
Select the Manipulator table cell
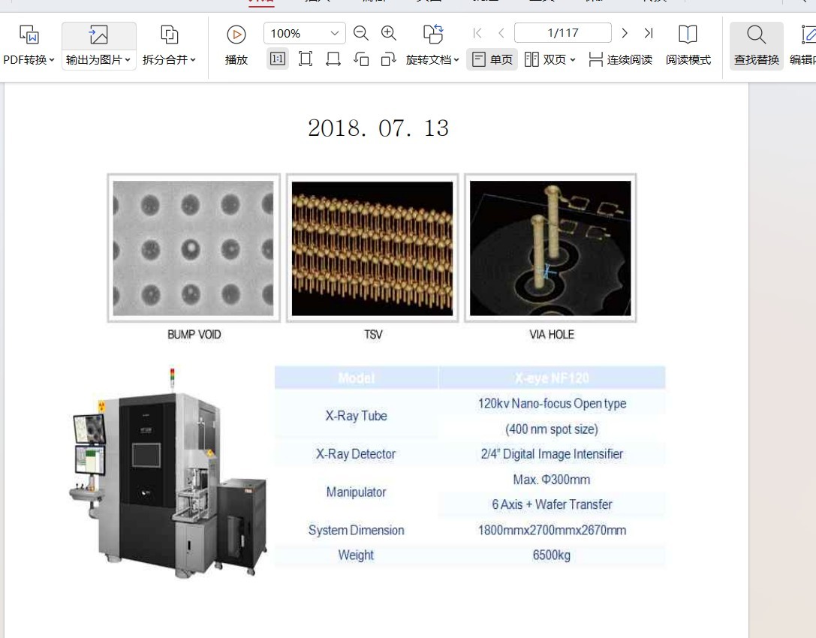point(357,492)
